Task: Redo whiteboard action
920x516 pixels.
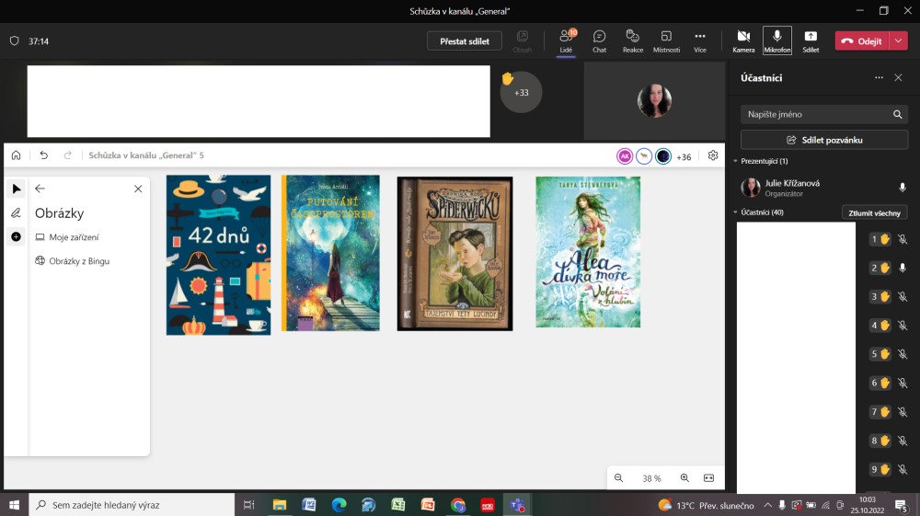Action: coord(67,155)
